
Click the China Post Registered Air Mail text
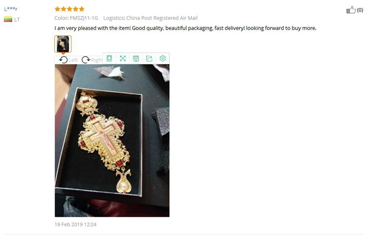click(x=162, y=18)
